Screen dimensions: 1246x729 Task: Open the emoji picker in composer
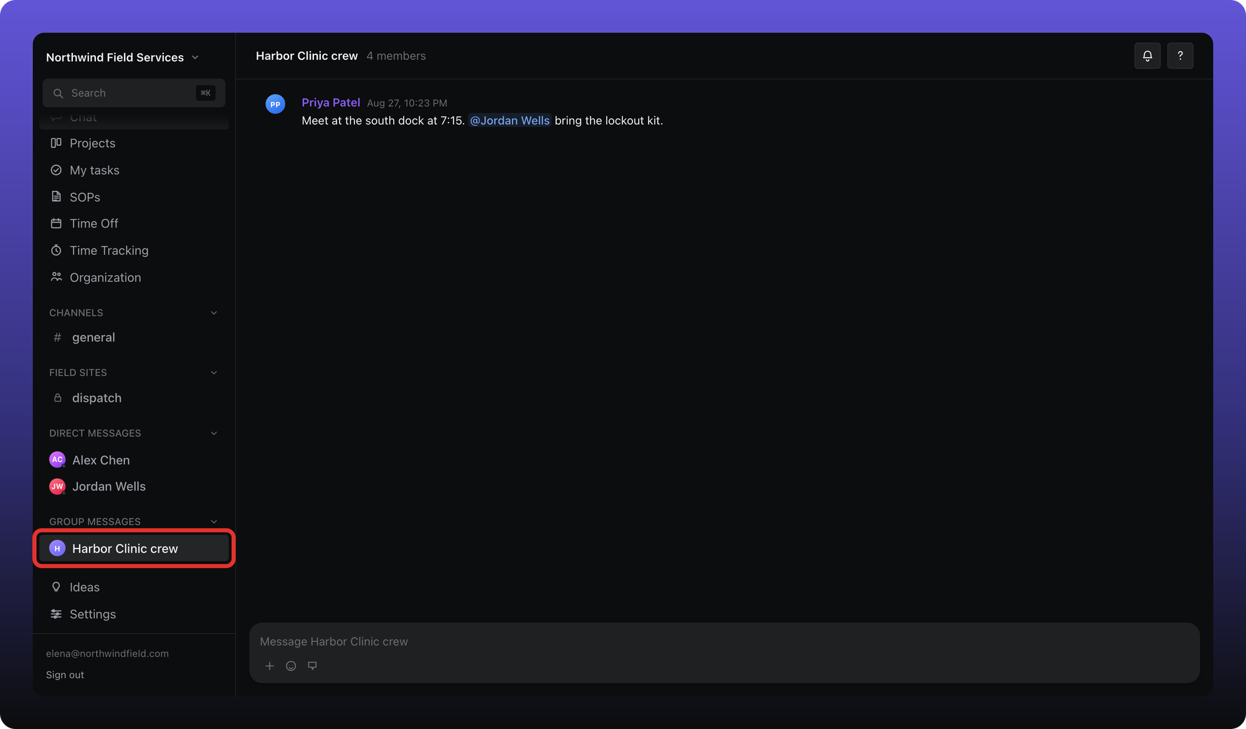[291, 666]
